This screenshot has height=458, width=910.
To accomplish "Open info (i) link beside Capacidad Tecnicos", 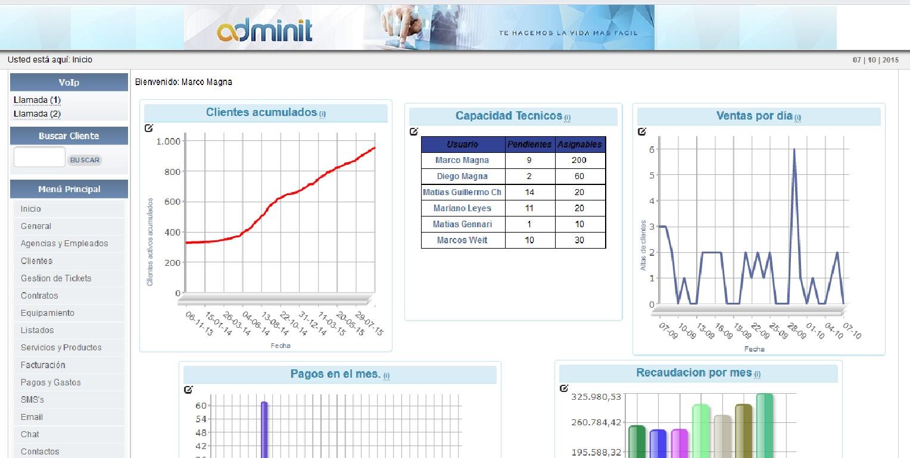I will [567, 117].
